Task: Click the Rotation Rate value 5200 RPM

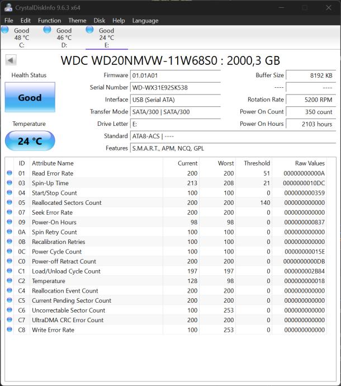Action: (x=311, y=100)
